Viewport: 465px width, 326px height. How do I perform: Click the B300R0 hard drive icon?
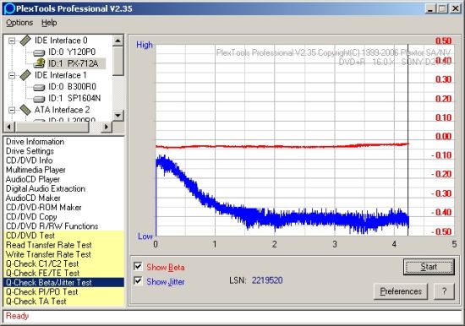click(x=39, y=88)
